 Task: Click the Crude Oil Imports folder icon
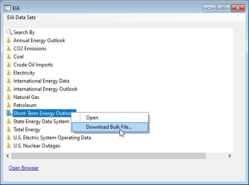point(9,65)
